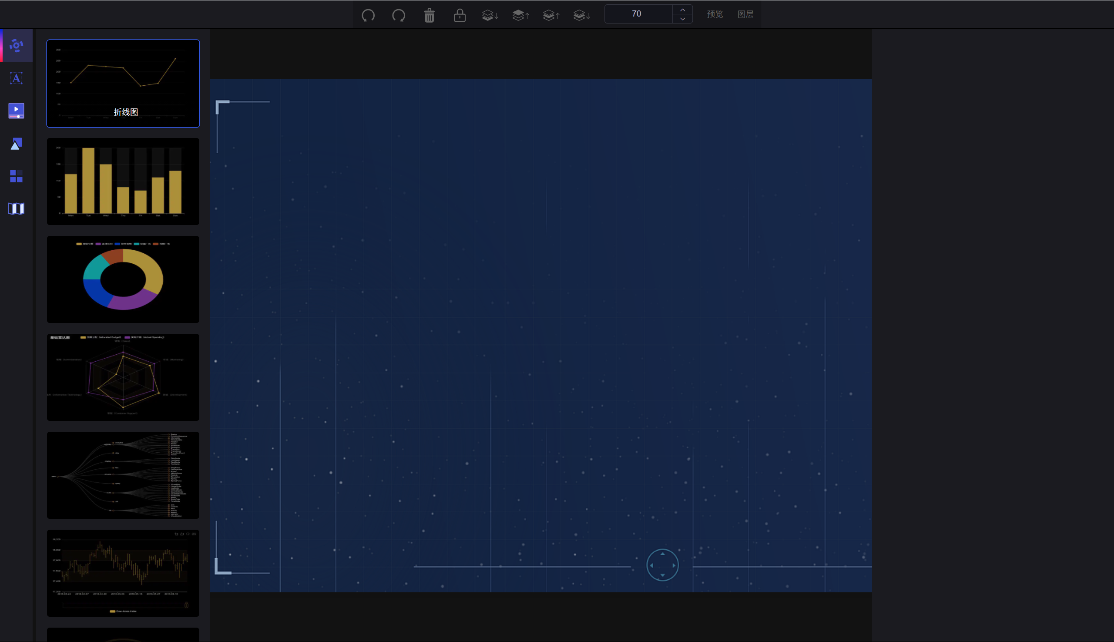Decrease the zoom value with the down arrow
Screen dimensions: 1114x642
click(682, 19)
